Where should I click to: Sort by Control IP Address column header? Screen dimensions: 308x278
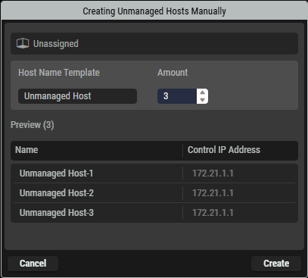(241, 150)
